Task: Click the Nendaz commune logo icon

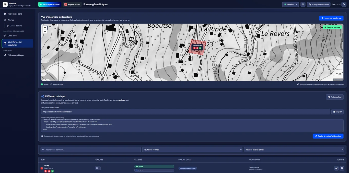Action: click(5, 4)
